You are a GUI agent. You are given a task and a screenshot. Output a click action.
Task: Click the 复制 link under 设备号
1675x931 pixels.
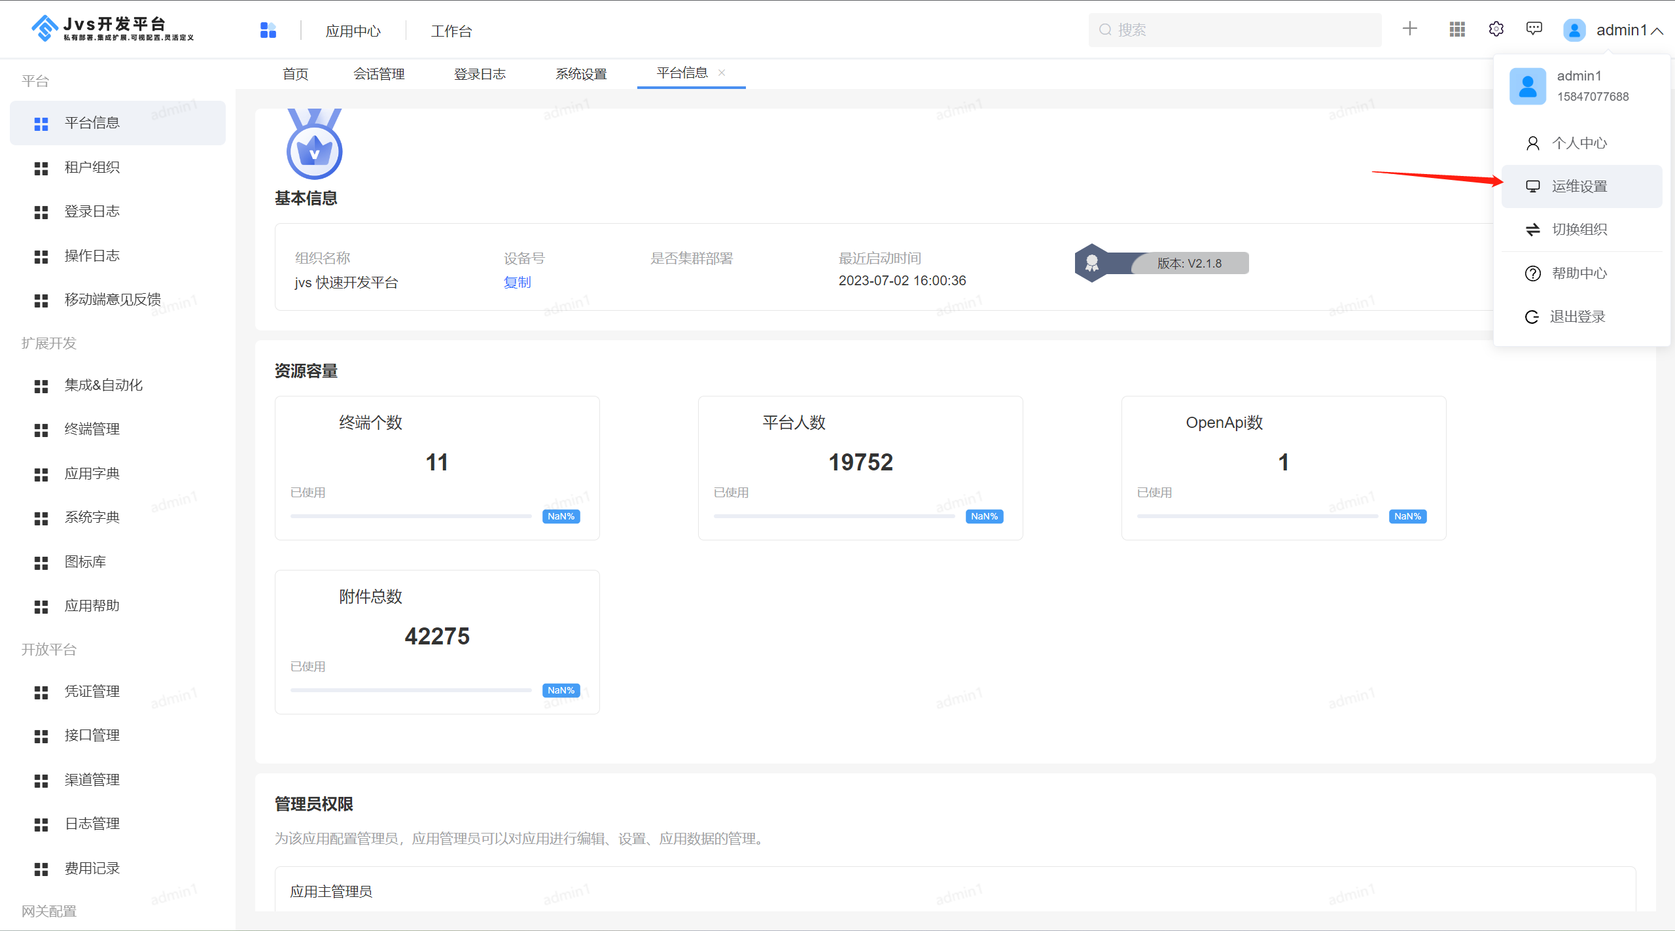coord(517,283)
